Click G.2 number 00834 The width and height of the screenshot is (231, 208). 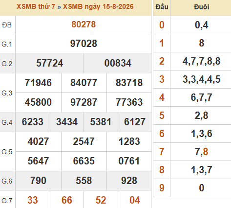pyautogui.click(x=118, y=63)
